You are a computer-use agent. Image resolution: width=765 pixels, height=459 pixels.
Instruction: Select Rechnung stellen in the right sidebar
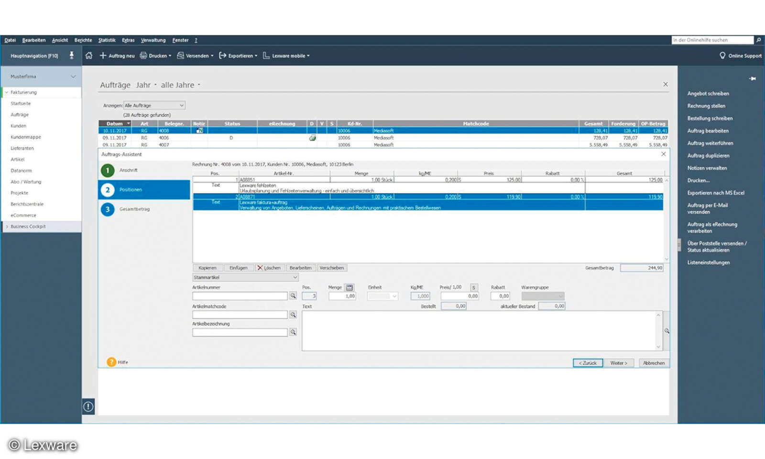click(707, 106)
